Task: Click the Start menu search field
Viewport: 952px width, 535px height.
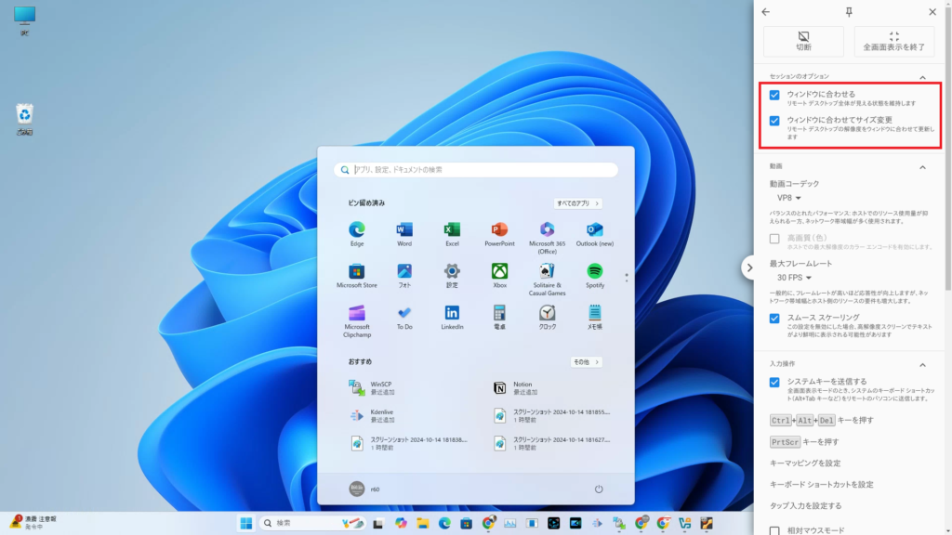Action: [x=476, y=170]
